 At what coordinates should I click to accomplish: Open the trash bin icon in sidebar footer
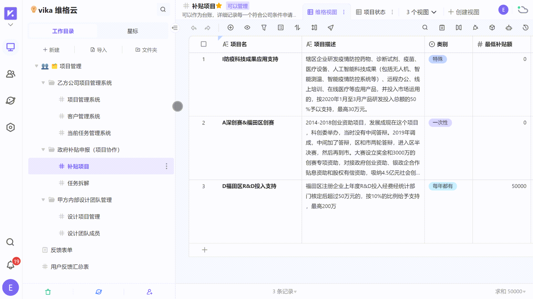[x=48, y=292]
